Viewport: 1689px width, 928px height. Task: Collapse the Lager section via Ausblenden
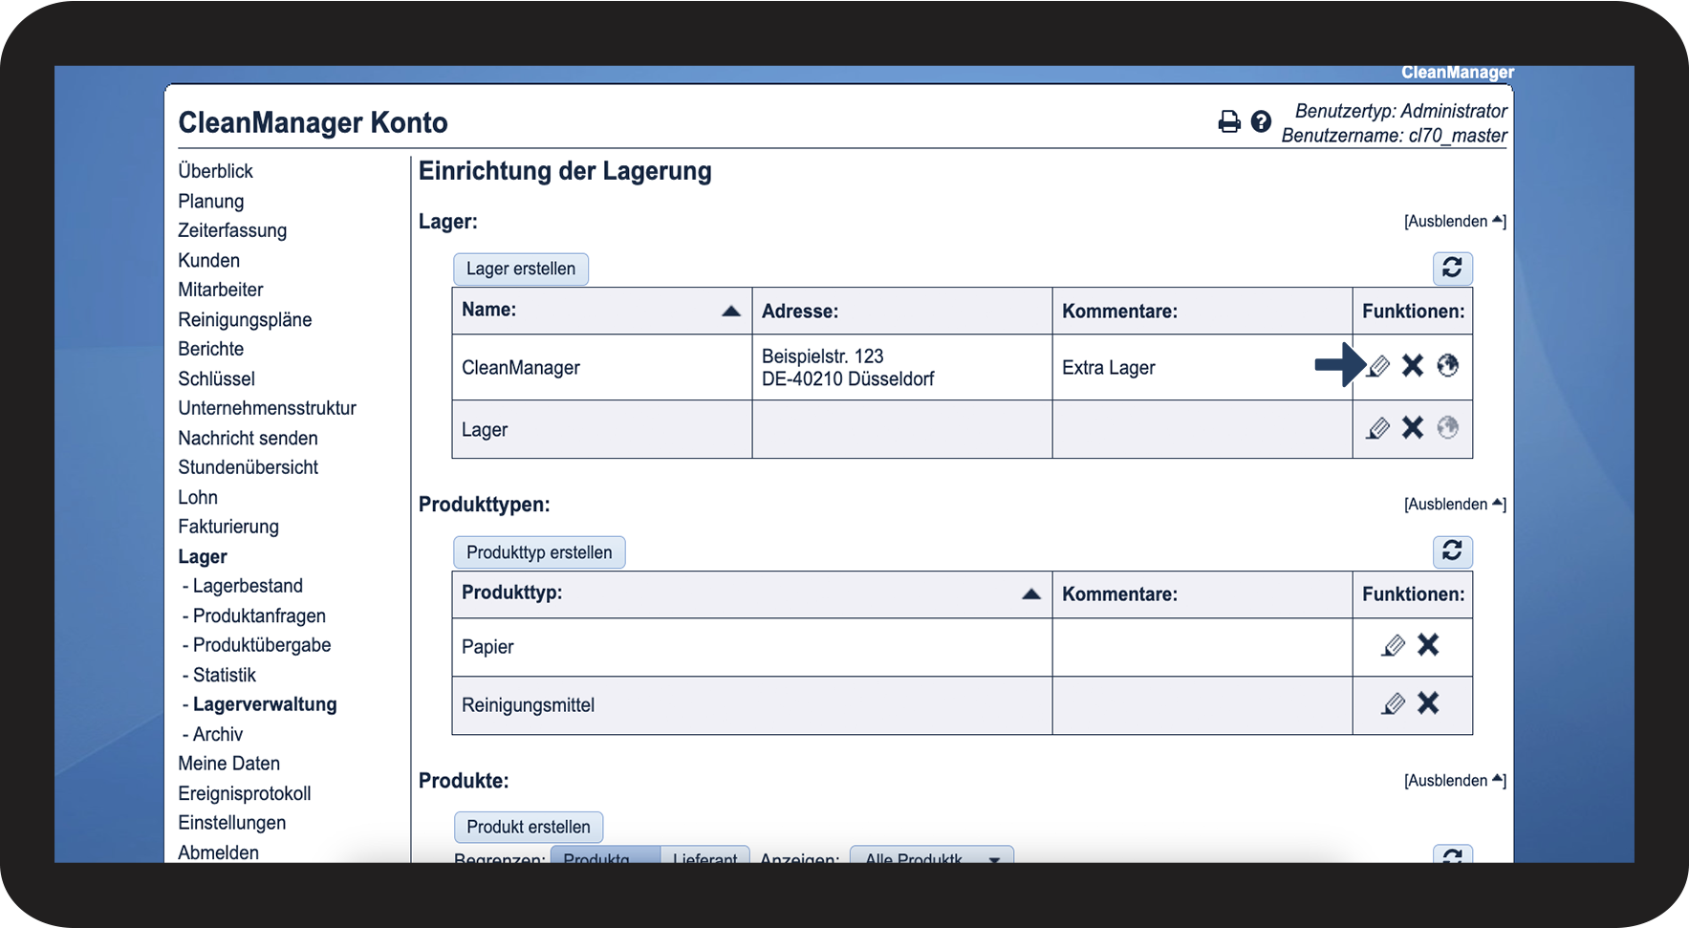tap(1454, 222)
